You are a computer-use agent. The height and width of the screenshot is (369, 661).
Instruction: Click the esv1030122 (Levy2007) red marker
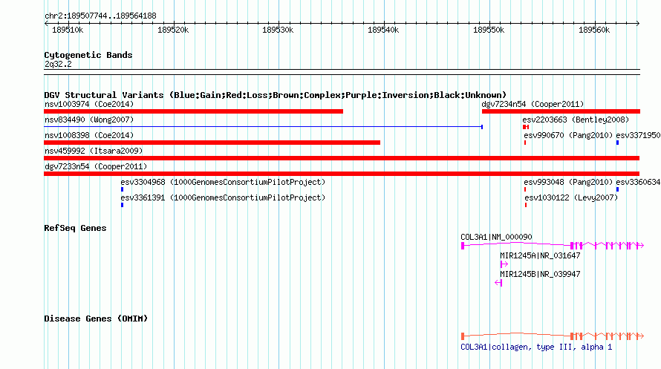[526, 205]
